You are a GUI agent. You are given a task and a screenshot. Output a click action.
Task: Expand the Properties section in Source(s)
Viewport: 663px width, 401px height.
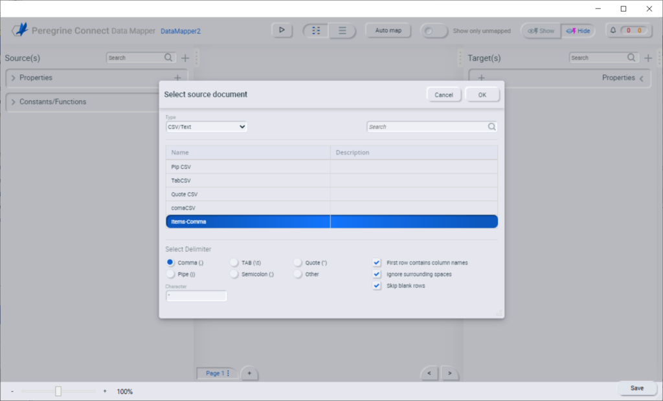click(13, 78)
